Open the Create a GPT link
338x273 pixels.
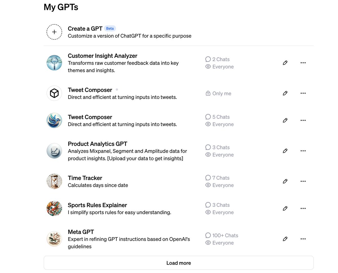85,28
